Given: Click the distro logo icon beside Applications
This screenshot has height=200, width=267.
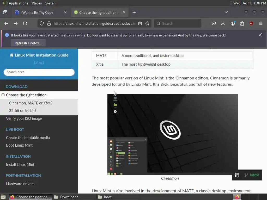Looking at the screenshot, I should pyautogui.click(x=5, y=3).
